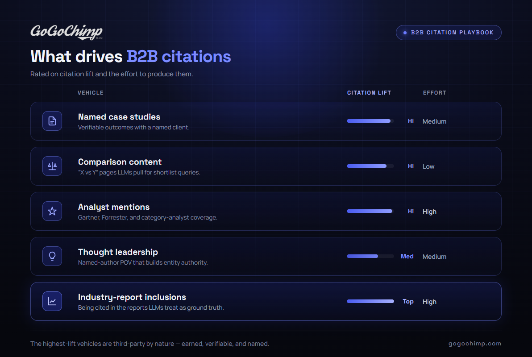Click the Hi rating in Analyst mentions row
532x357 pixels.
click(411, 212)
